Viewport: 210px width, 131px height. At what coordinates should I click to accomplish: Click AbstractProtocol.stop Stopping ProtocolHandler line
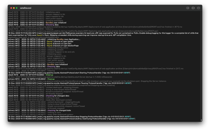click(x=70, y=117)
